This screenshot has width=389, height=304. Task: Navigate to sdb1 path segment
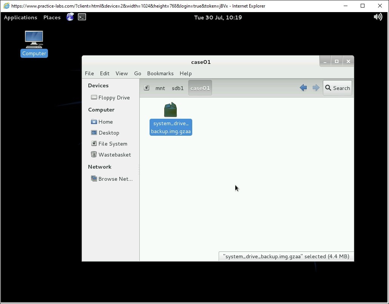(178, 88)
